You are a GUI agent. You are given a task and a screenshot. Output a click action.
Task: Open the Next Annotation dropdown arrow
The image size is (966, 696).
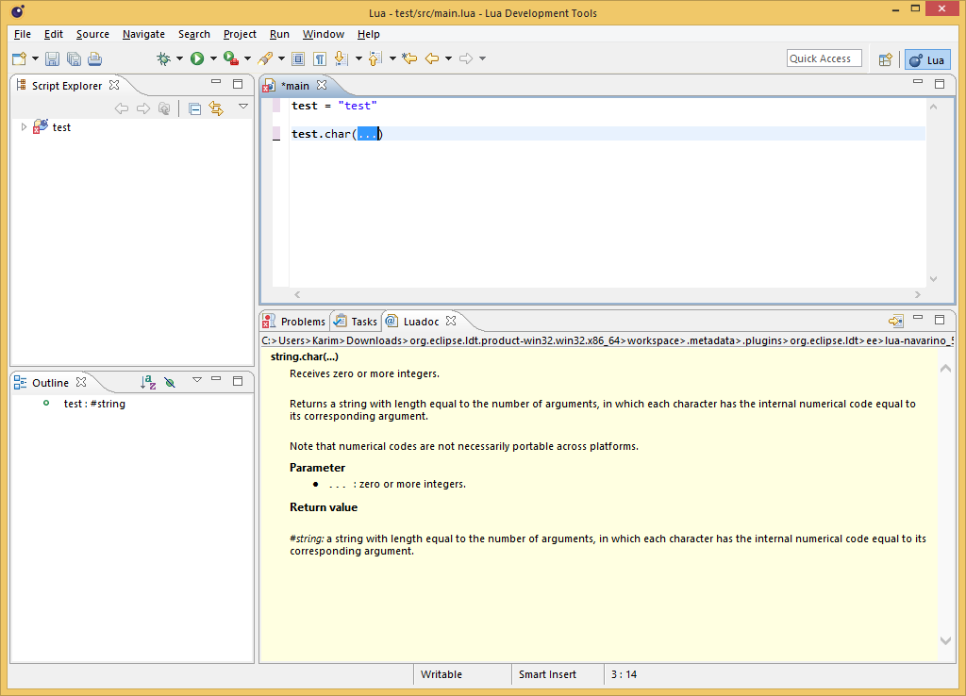pos(358,58)
